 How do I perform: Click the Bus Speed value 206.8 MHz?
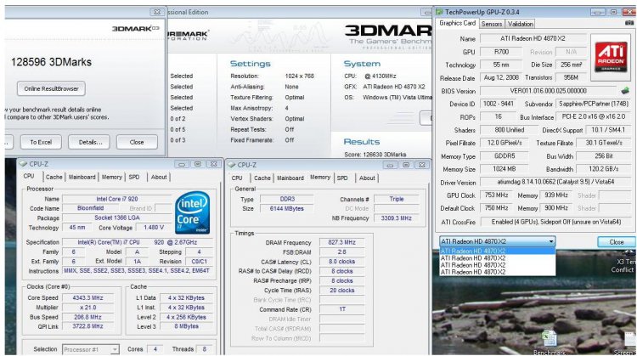click(87, 317)
